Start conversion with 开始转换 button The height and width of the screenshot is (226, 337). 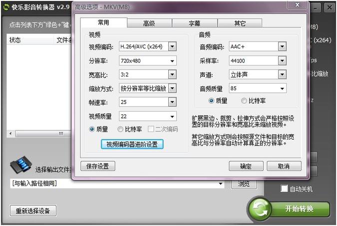[x=300, y=209]
